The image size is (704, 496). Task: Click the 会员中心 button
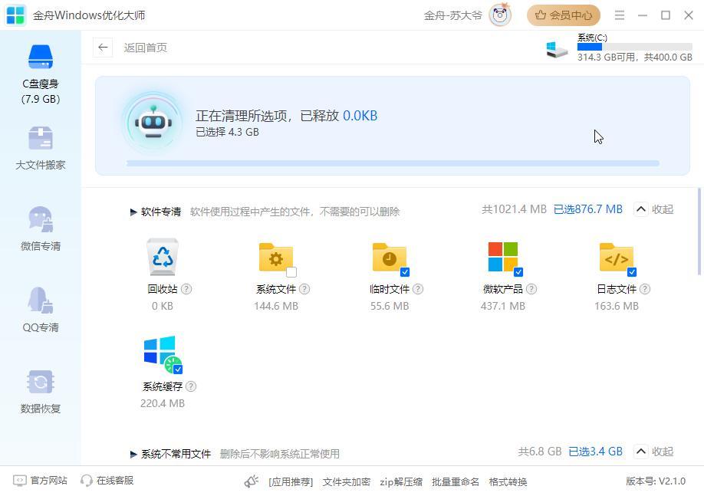point(564,15)
